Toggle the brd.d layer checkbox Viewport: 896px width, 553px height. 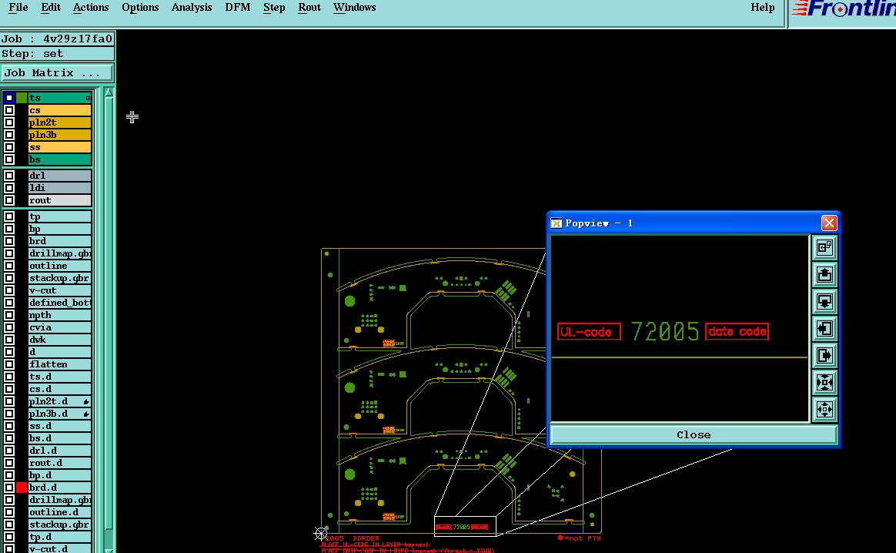pyautogui.click(x=9, y=488)
